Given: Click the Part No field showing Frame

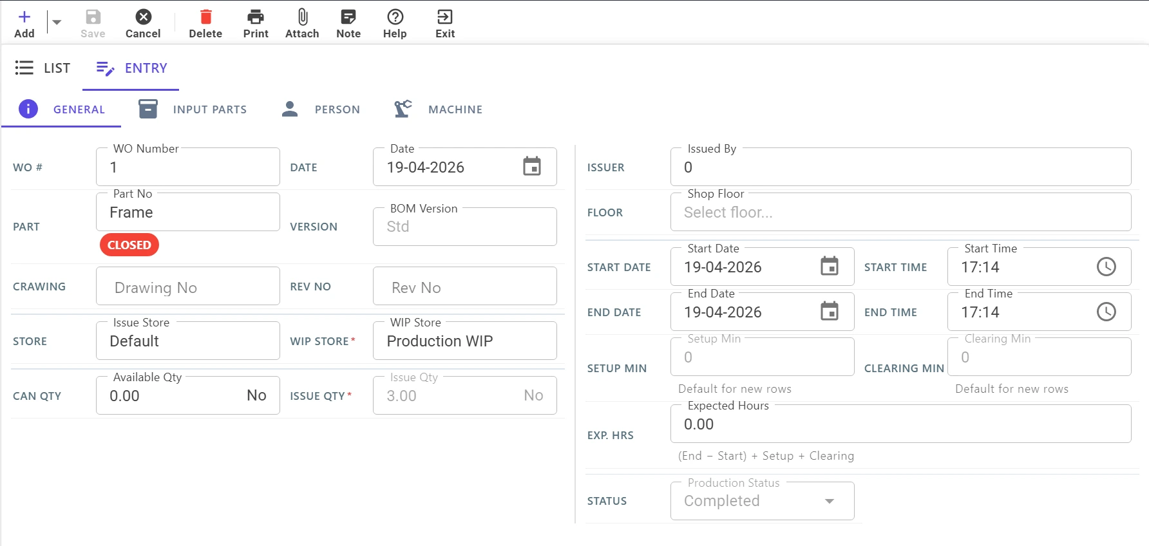Looking at the screenshot, I should [188, 212].
